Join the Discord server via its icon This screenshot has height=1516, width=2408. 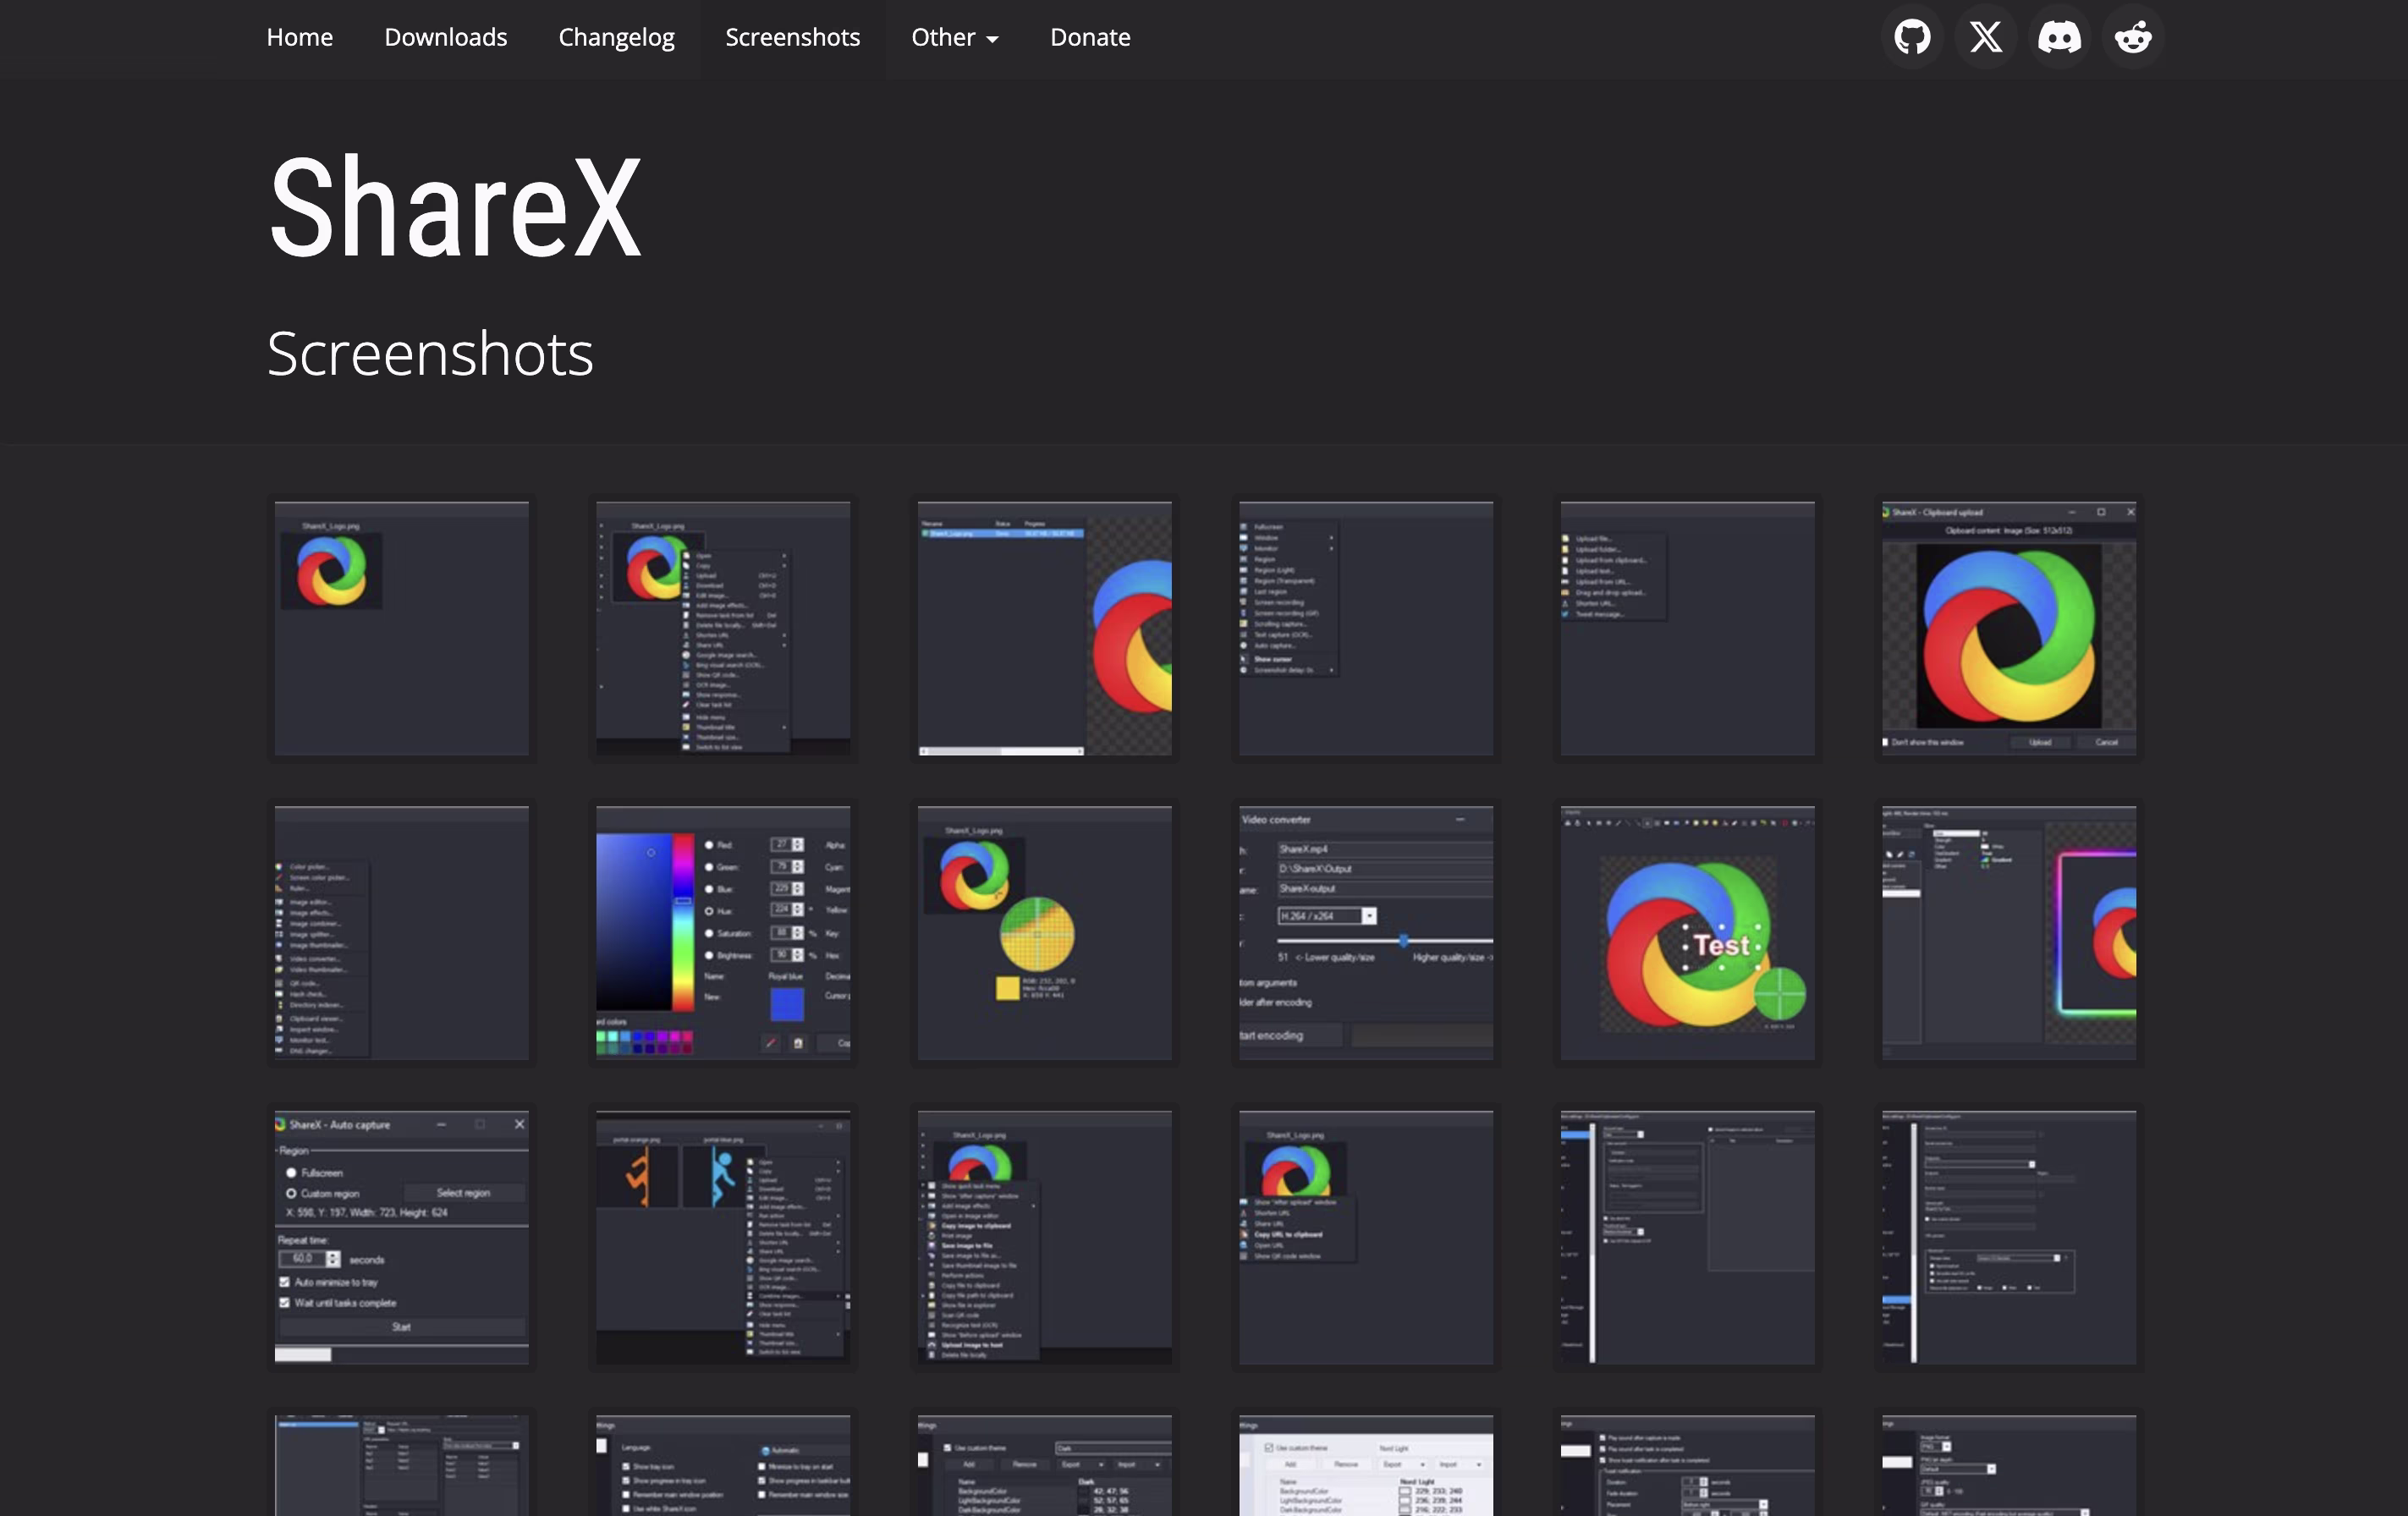(x=2059, y=37)
